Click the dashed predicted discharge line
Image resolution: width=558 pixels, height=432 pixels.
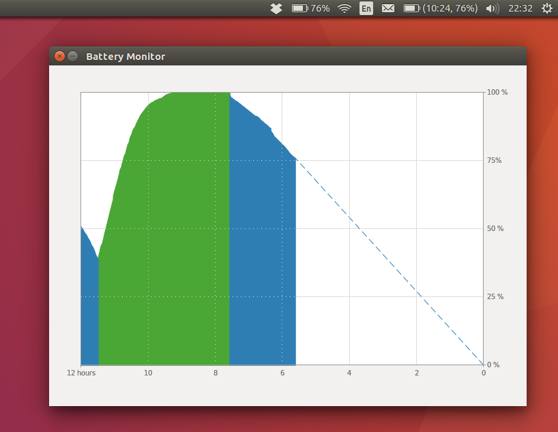(390, 262)
